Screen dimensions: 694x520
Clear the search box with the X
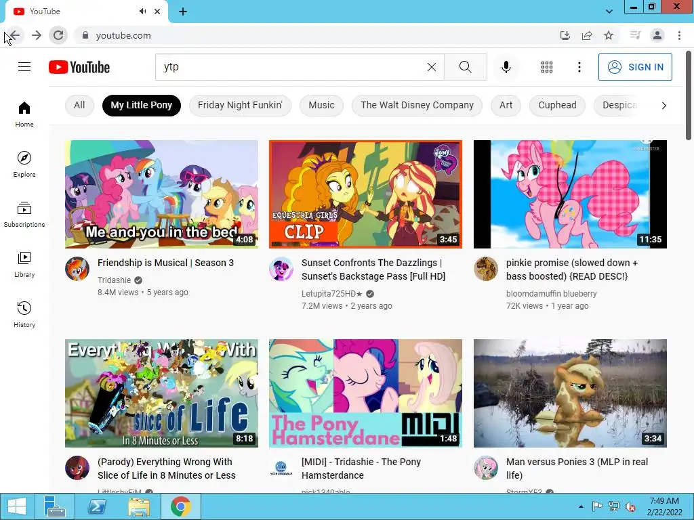tap(432, 67)
